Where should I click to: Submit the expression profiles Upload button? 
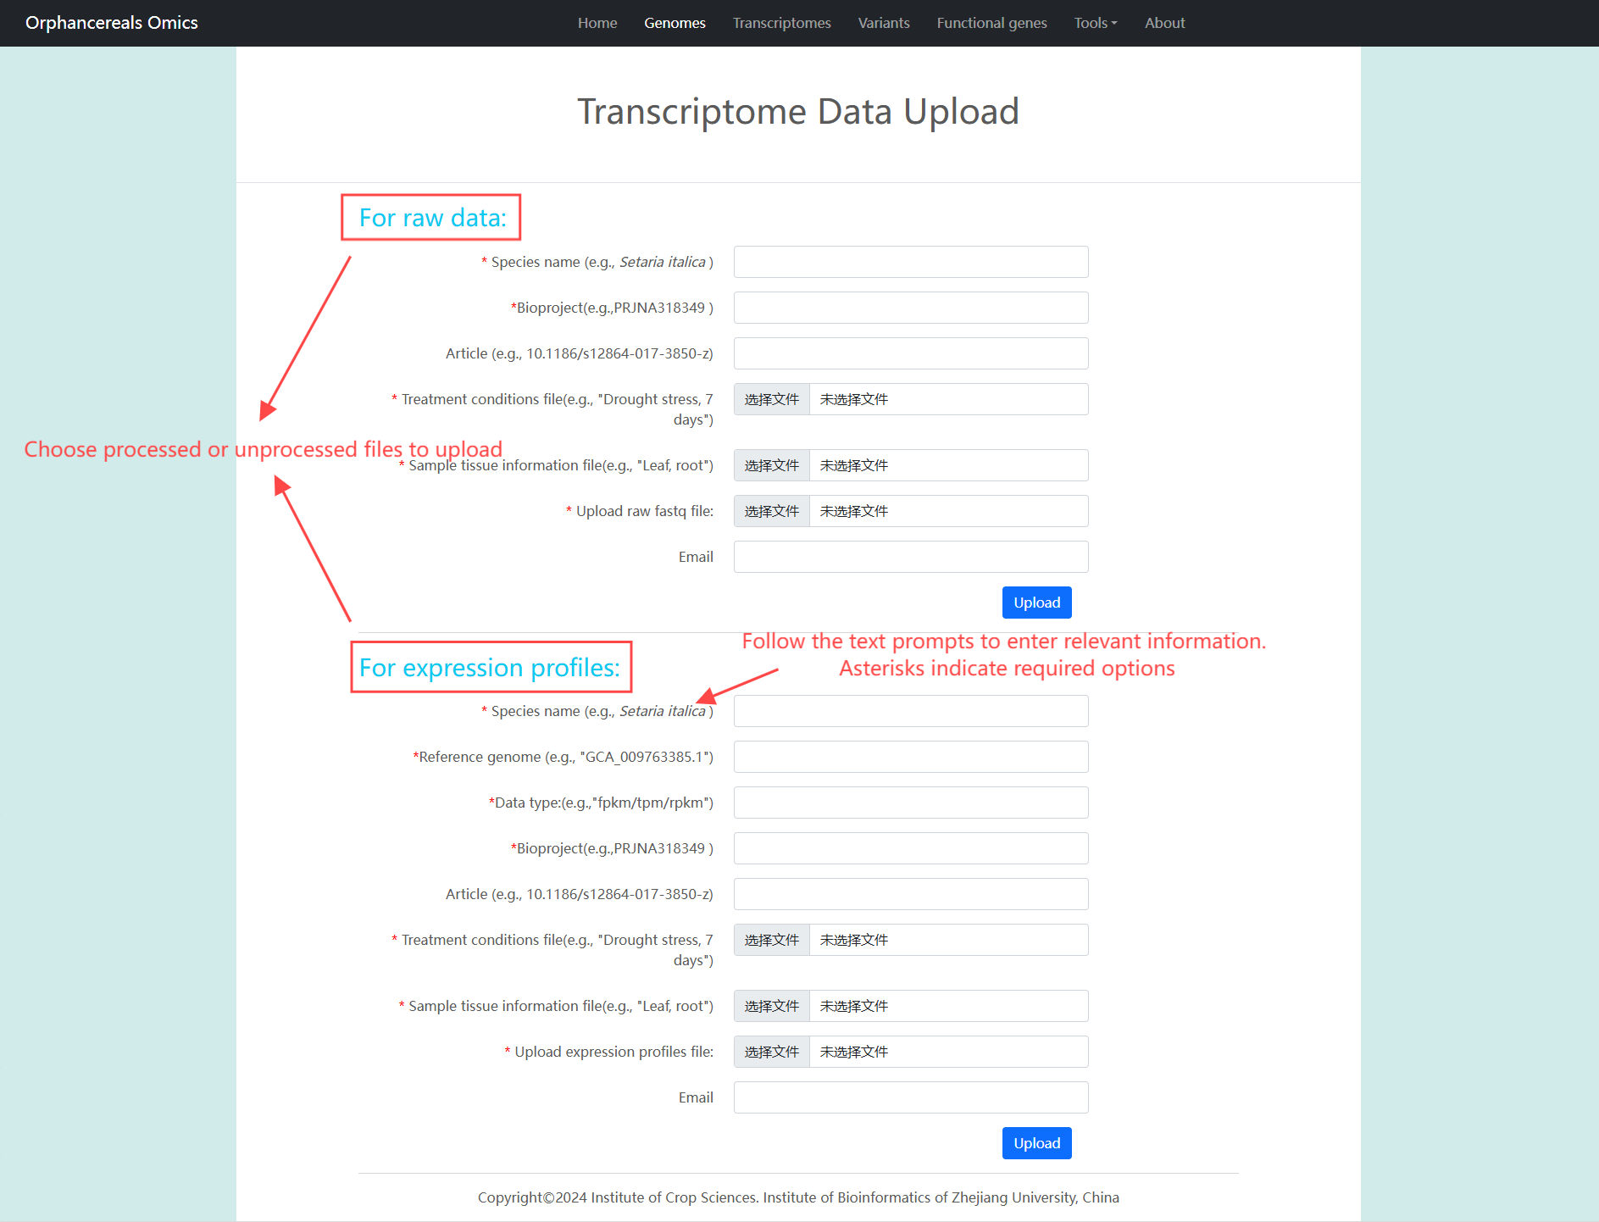pos(1036,1143)
